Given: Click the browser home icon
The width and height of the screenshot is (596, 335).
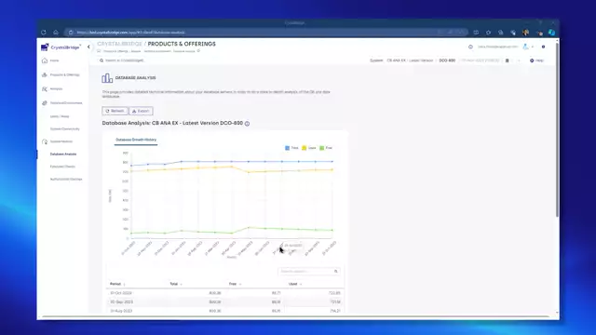Looking at the screenshot, I should [56, 33].
